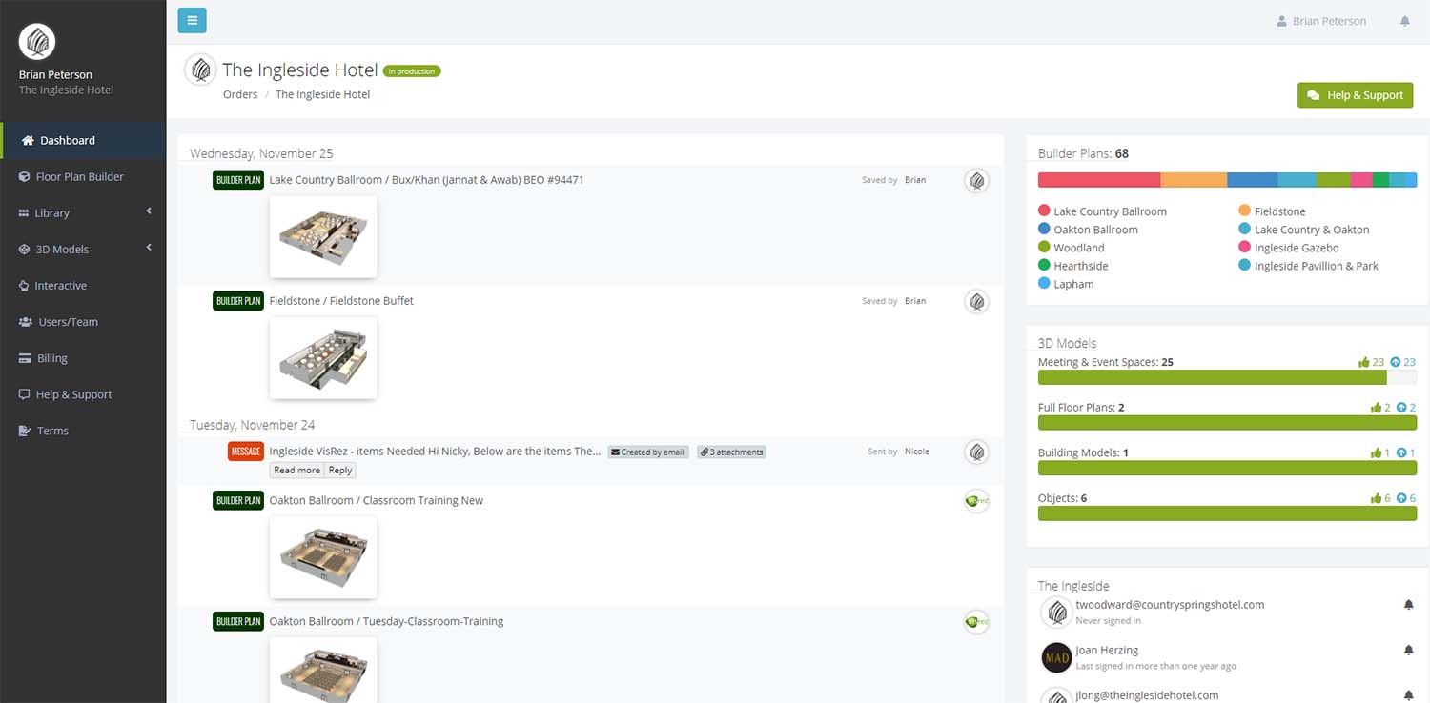The height and width of the screenshot is (703, 1430).
Task: Click the hotel logo beside page title
Action: click(200, 70)
